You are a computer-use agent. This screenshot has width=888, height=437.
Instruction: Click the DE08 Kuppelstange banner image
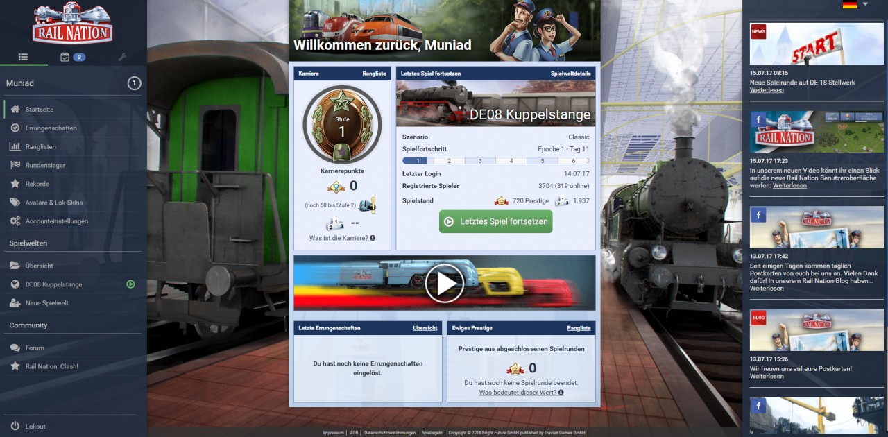(495, 103)
